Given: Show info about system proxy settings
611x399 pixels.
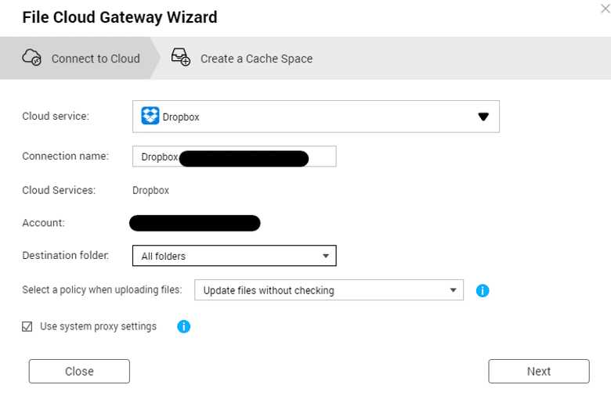Looking at the screenshot, I should click(x=183, y=326).
